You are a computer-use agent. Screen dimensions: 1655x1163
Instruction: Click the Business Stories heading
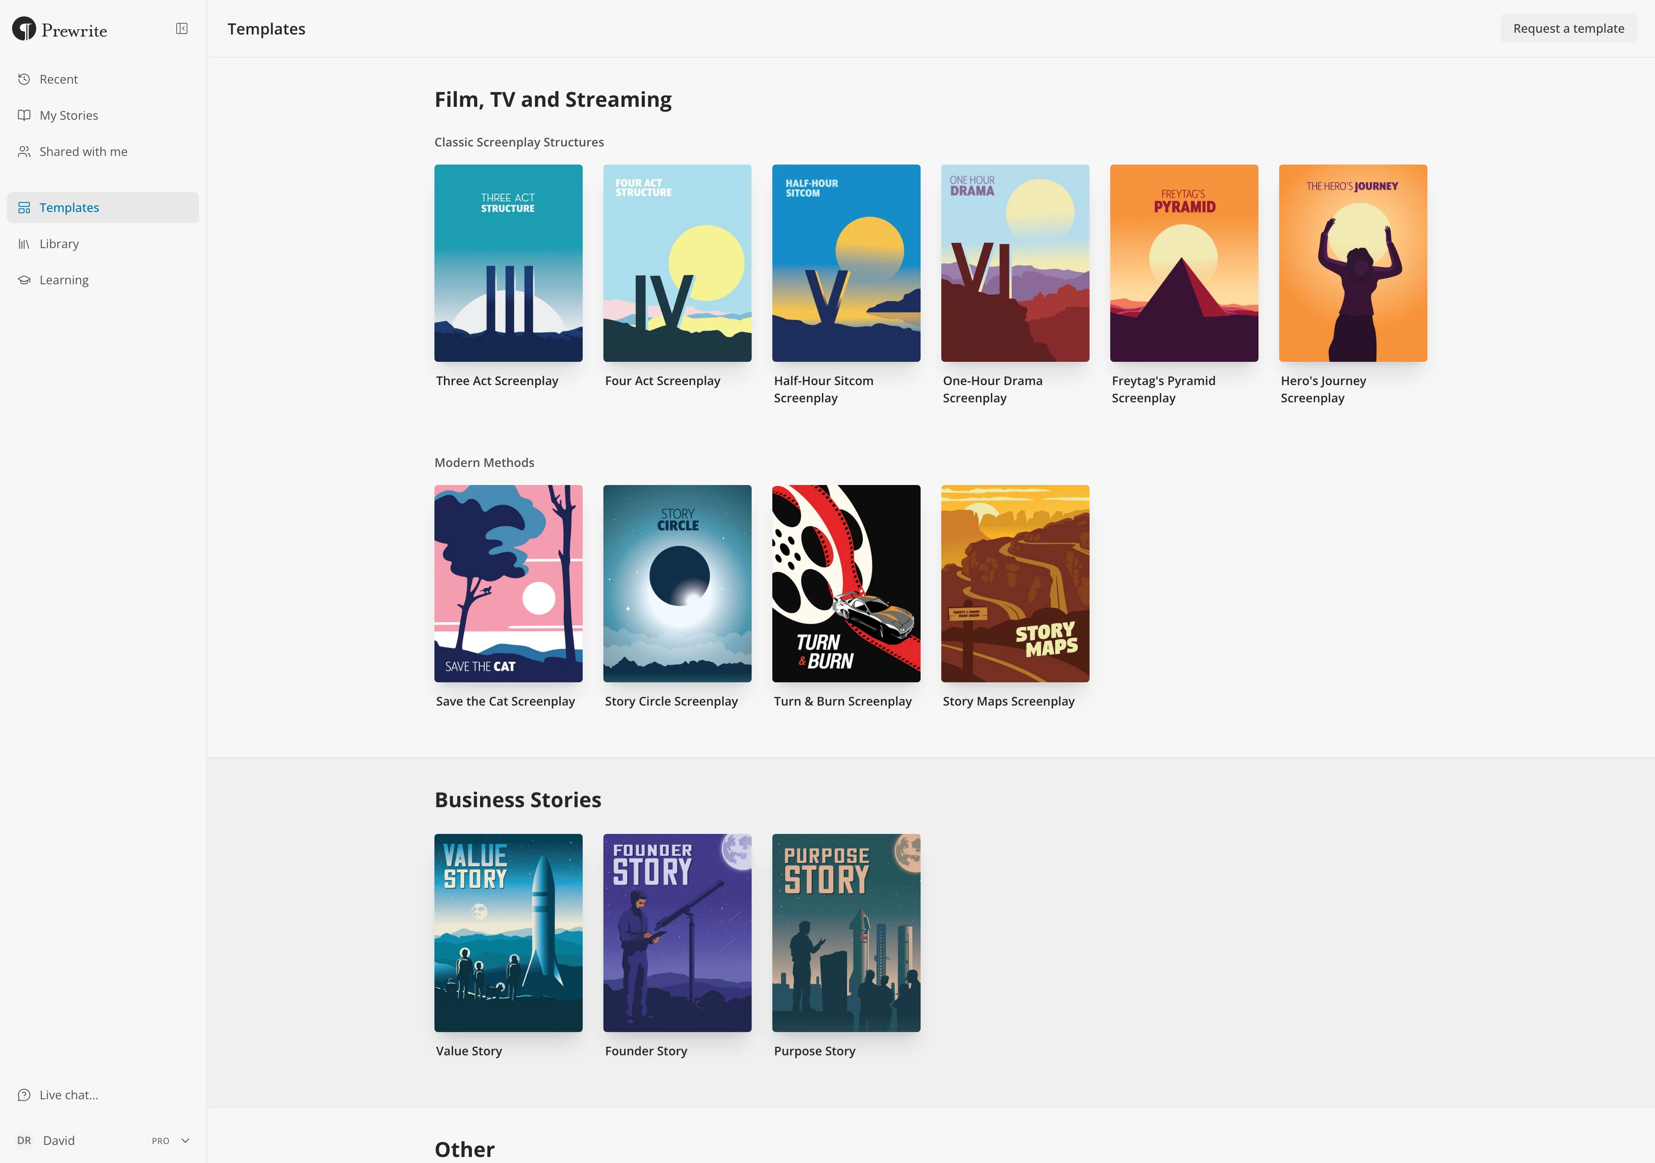(518, 800)
